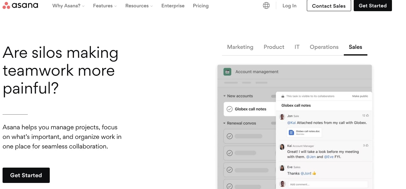Mark the Globex call notes task complete
This screenshot has height=189, width=406.
(x=230, y=109)
